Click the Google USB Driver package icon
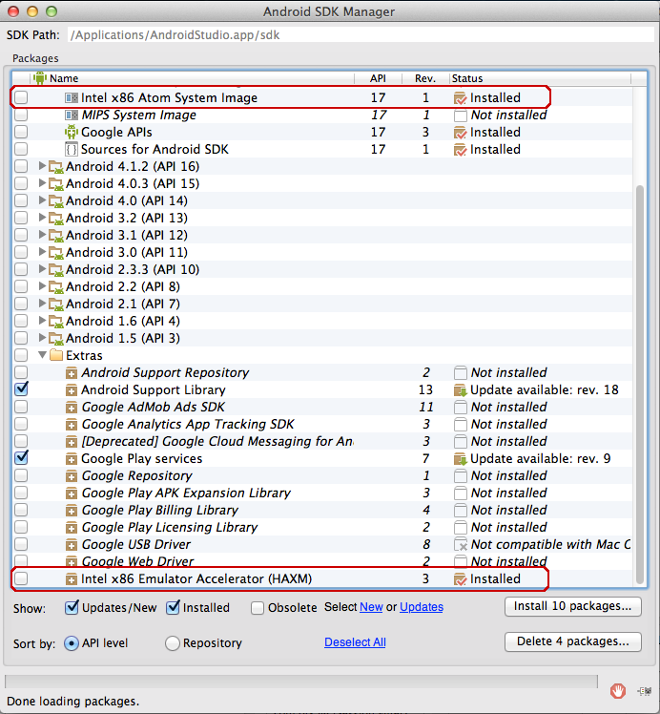This screenshot has height=714, width=660. click(x=72, y=545)
